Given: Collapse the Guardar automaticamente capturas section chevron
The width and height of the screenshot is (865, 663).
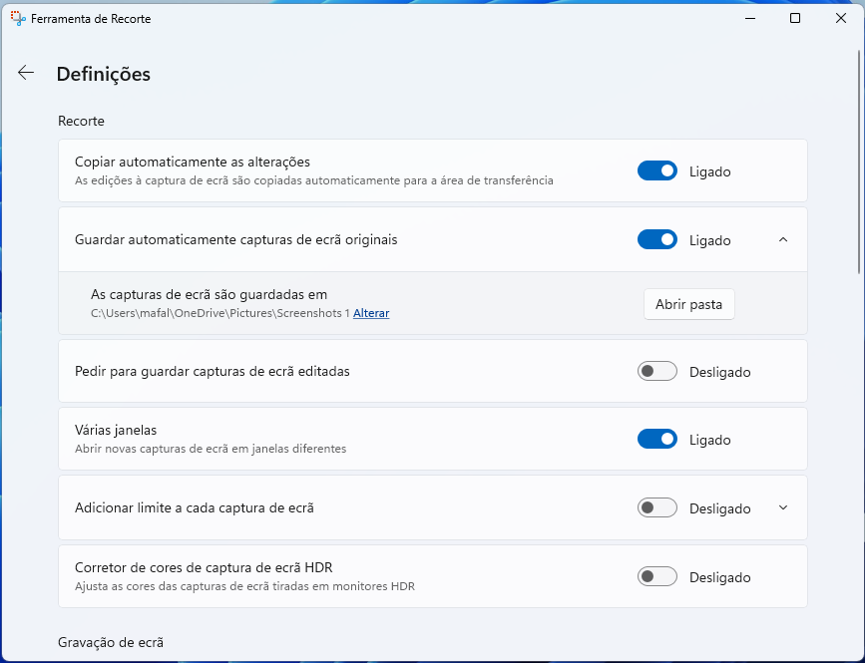Looking at the screenshot, I should click(x=783, y=239).
